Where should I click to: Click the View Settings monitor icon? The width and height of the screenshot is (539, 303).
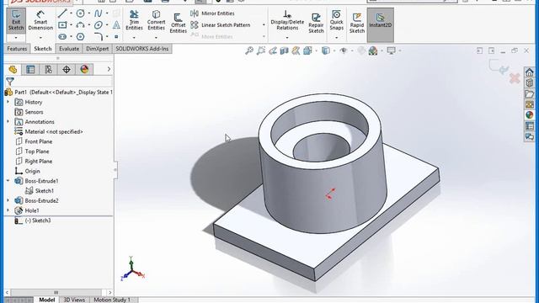coord(391,50)
